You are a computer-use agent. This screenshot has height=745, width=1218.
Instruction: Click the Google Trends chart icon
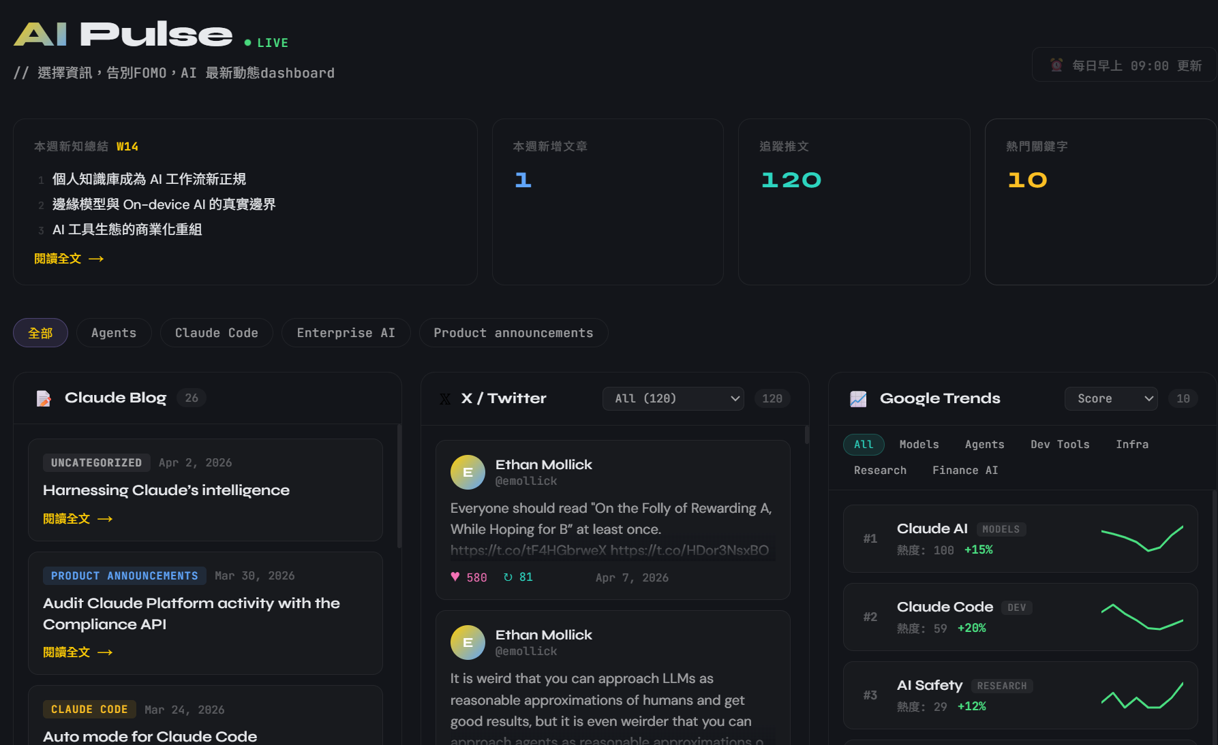coord(858,399)
